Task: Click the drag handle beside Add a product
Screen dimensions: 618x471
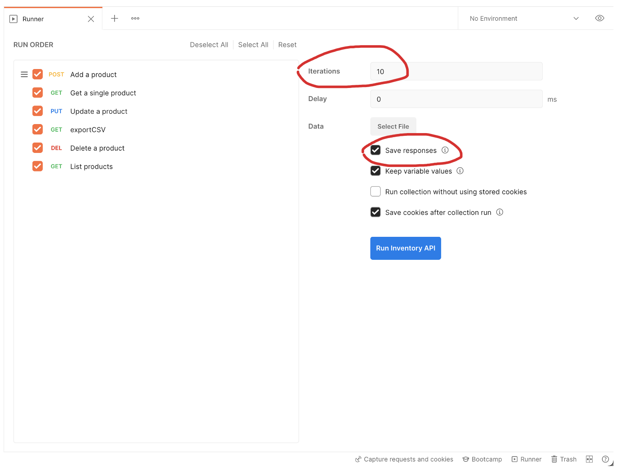Action: click(24, 74)
